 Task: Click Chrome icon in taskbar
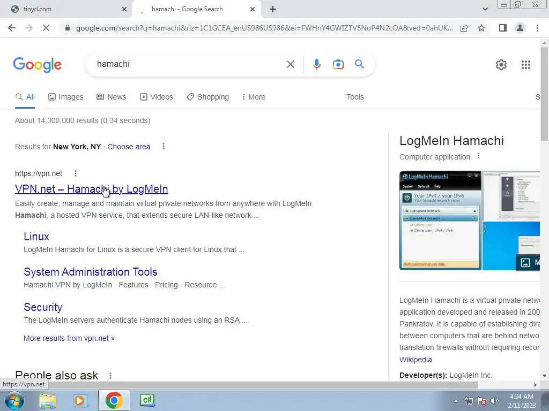point(114,400)
